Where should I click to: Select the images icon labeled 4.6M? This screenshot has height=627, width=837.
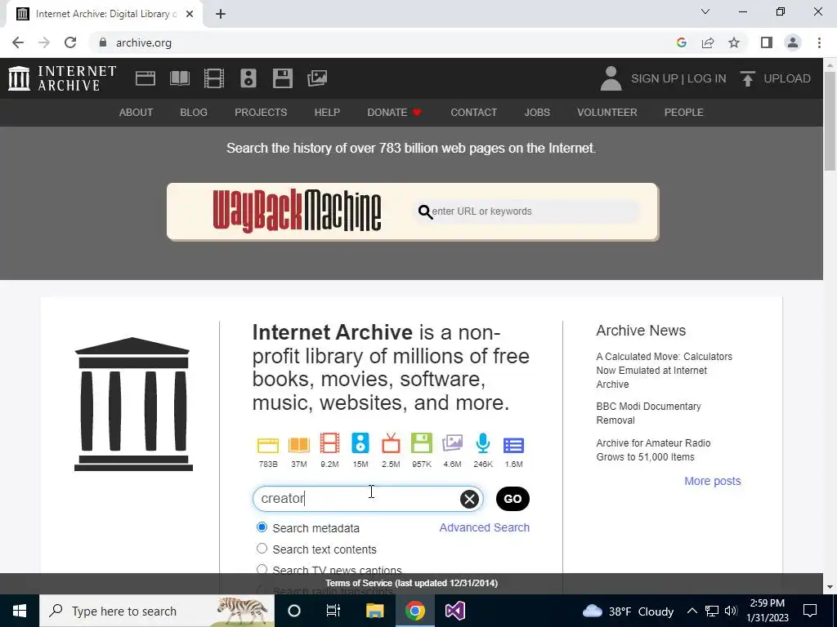click(x=452, y=443)
